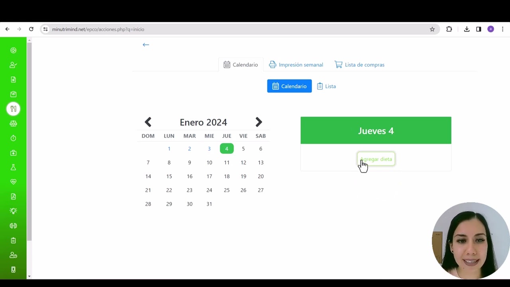
Task: Open the balance scales sidebar icon
Action: 13,124
